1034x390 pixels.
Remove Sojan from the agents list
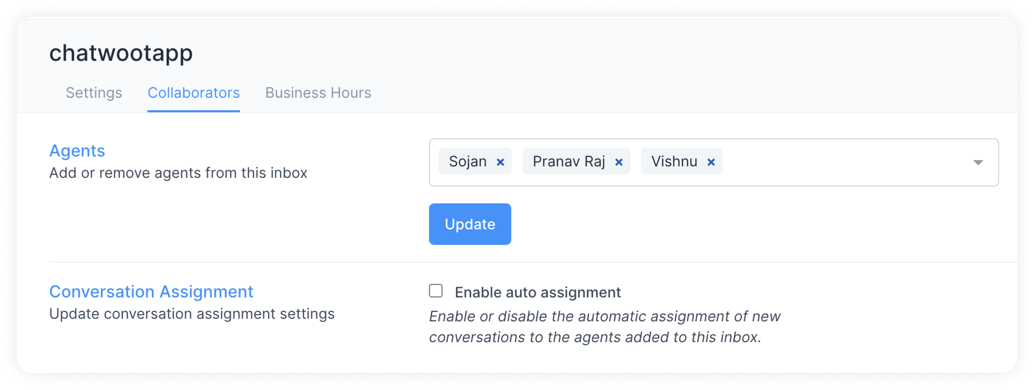coord(500,162)
